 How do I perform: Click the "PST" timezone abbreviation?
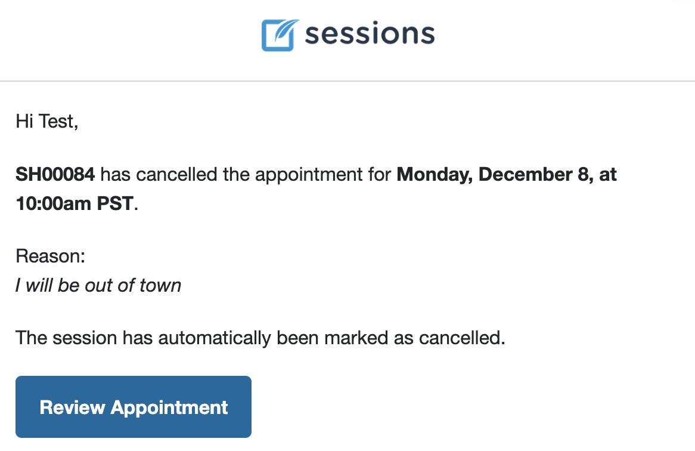115,203
